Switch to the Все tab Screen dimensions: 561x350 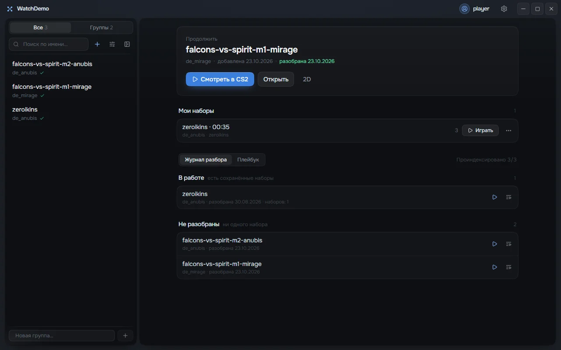pos(40,28)
